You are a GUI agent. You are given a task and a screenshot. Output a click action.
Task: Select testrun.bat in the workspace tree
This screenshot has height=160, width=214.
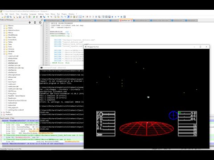(12, 105)
